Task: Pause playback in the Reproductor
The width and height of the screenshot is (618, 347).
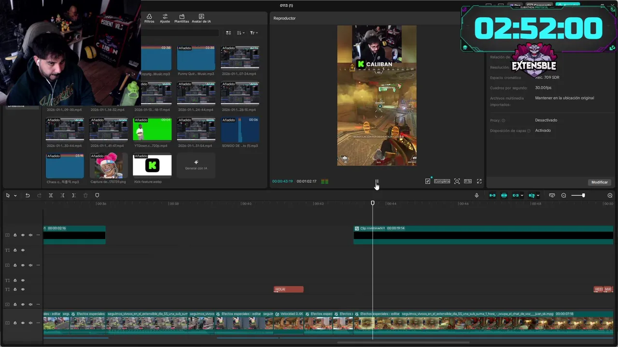Action: tap(377, 182)
